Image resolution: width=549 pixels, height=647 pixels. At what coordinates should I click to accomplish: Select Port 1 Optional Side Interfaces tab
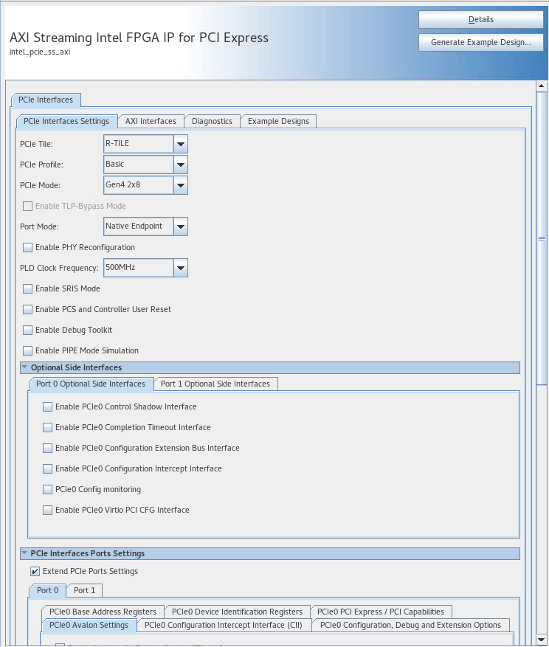tap(215, 384)
